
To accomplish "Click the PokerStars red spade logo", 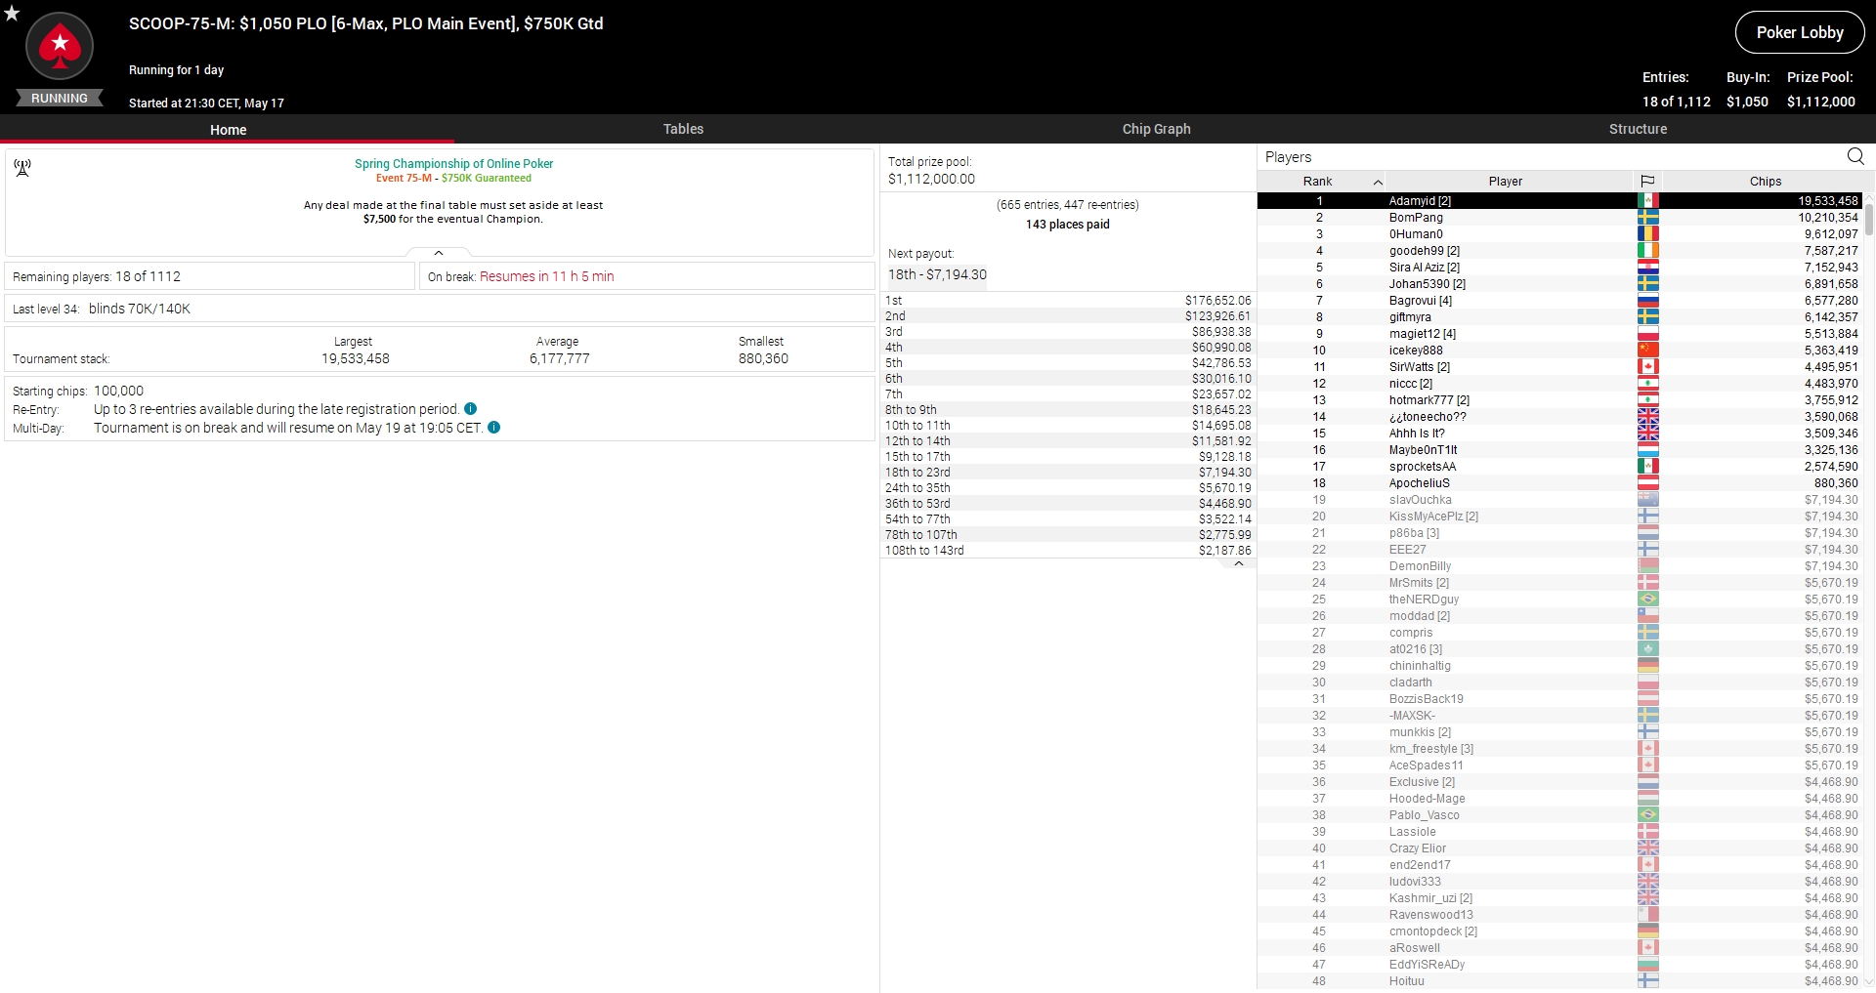I will (60, 46).
